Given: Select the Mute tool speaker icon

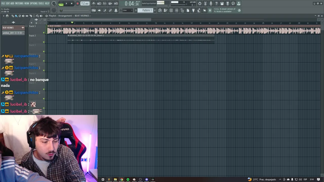Looking at the screenshot, I should (23, 16).
